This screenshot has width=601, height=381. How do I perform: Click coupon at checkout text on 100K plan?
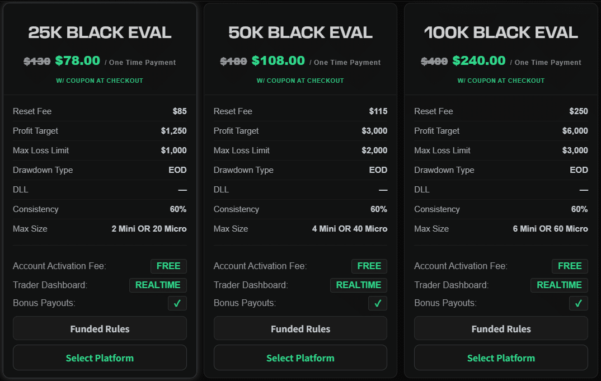[x=501, y=81]
